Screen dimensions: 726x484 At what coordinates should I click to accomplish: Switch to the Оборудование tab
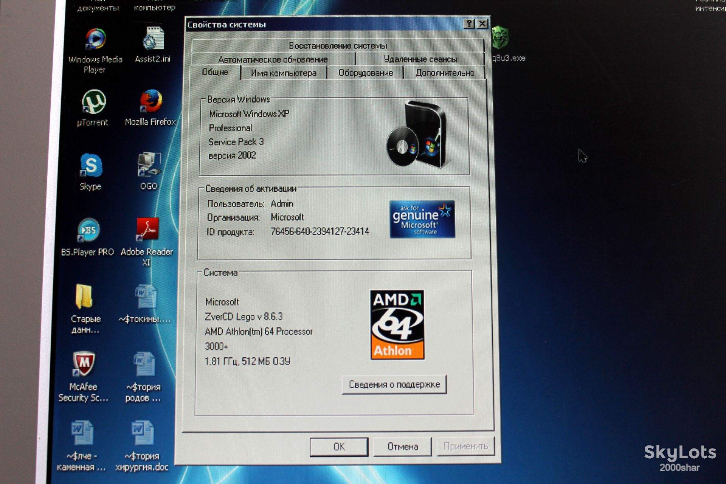(365, 73)
